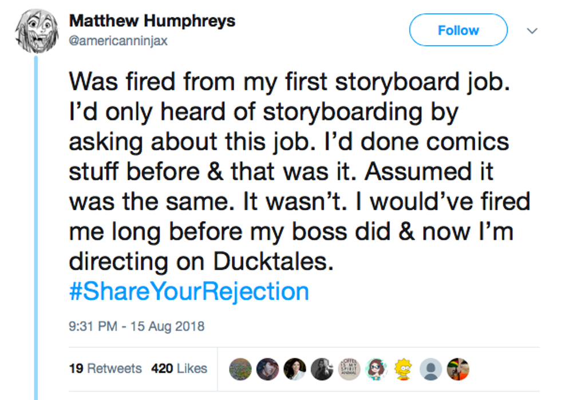Open the 'Coffee is my spirit animal' avatar
The height and width of the screenshot is (400, 561).
pyautogui.click(x=349, y=369)
